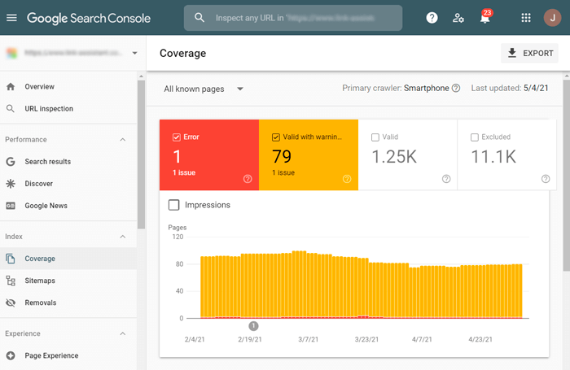Click the property favicon in sidebar
The width and height of the screenshot is (570, 370).
coord(11,53)
